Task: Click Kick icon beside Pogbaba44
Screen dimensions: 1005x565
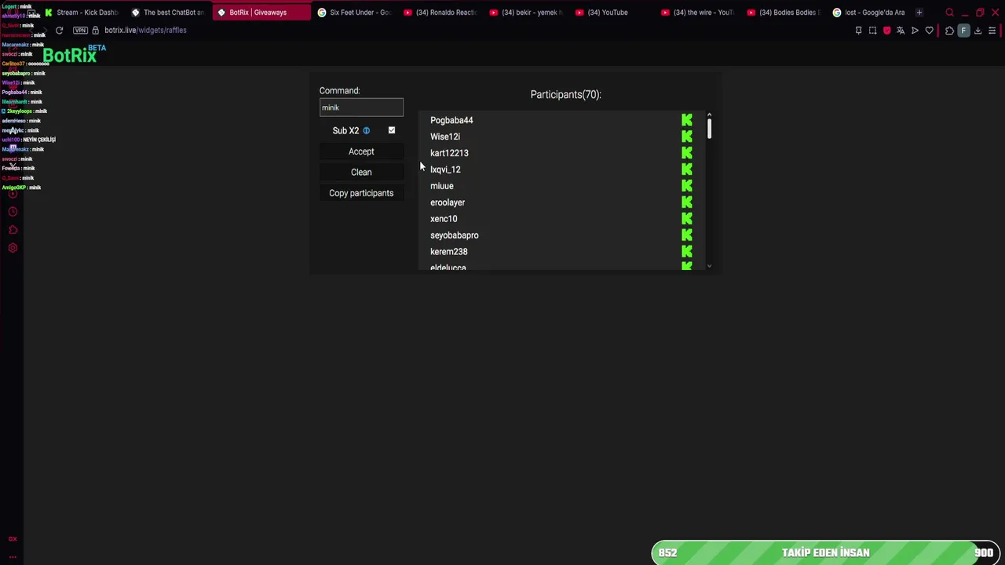Action: (687, 120)
